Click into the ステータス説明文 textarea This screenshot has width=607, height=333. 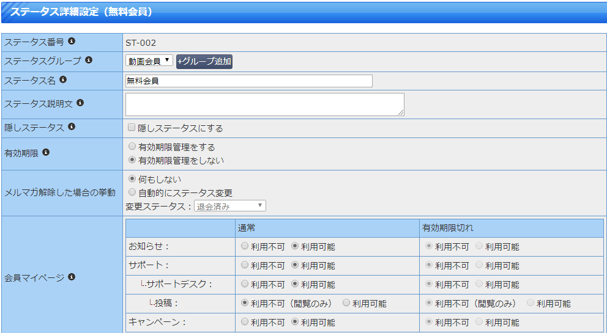point(265,104)
